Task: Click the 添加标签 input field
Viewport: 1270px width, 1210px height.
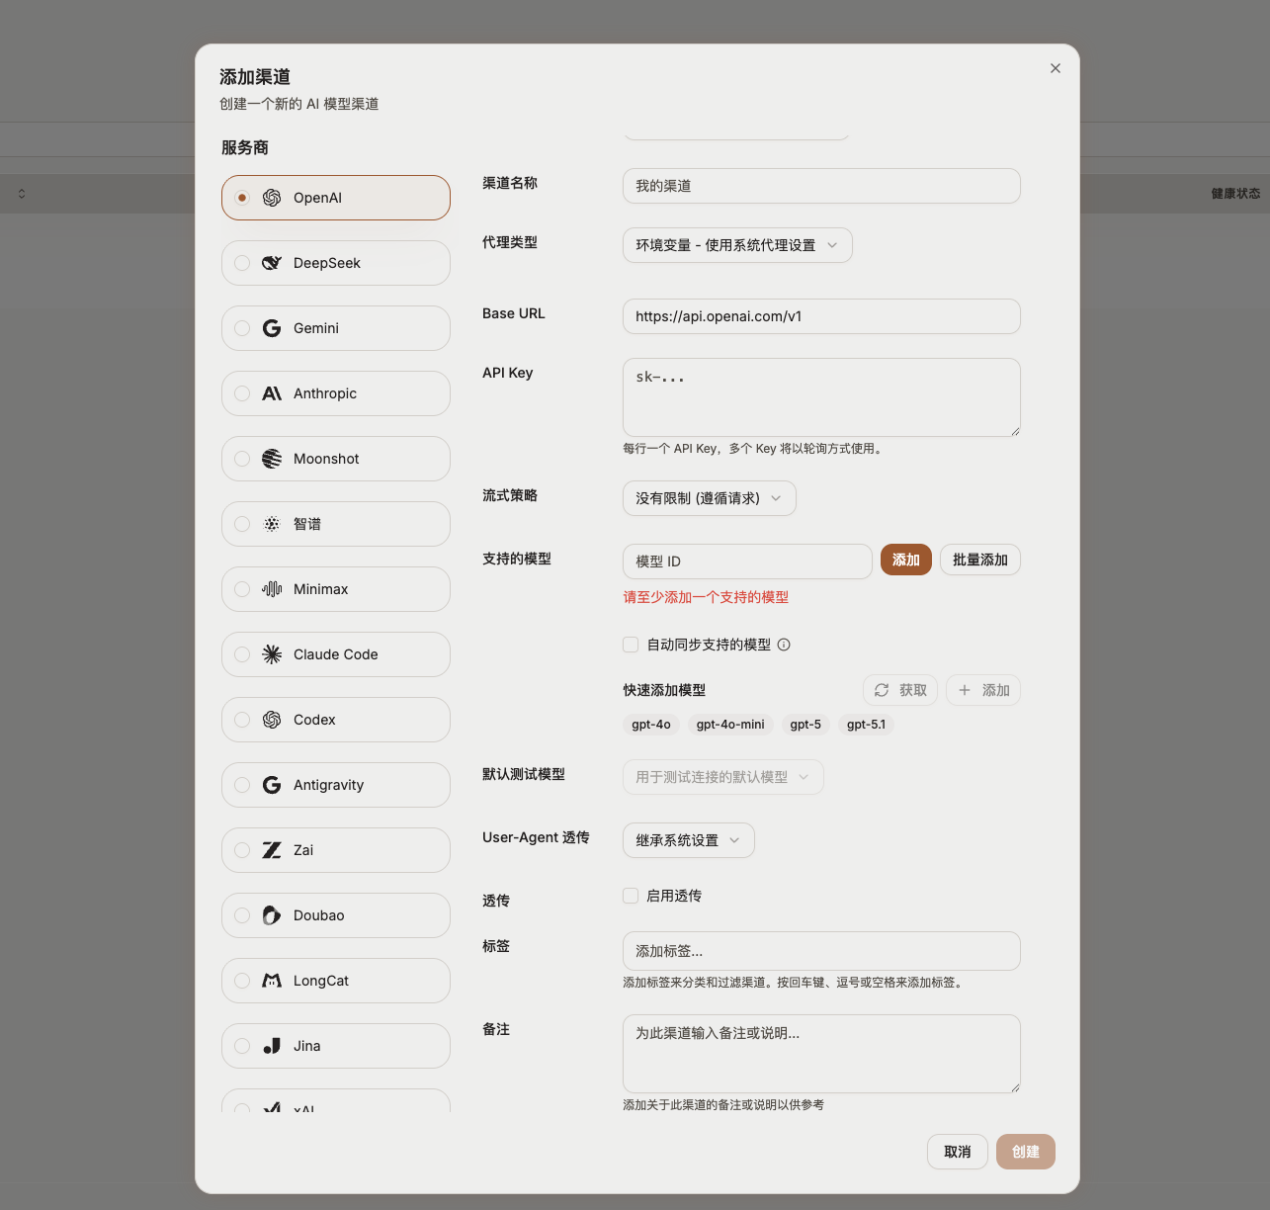Action: click(x=821, y=951)
